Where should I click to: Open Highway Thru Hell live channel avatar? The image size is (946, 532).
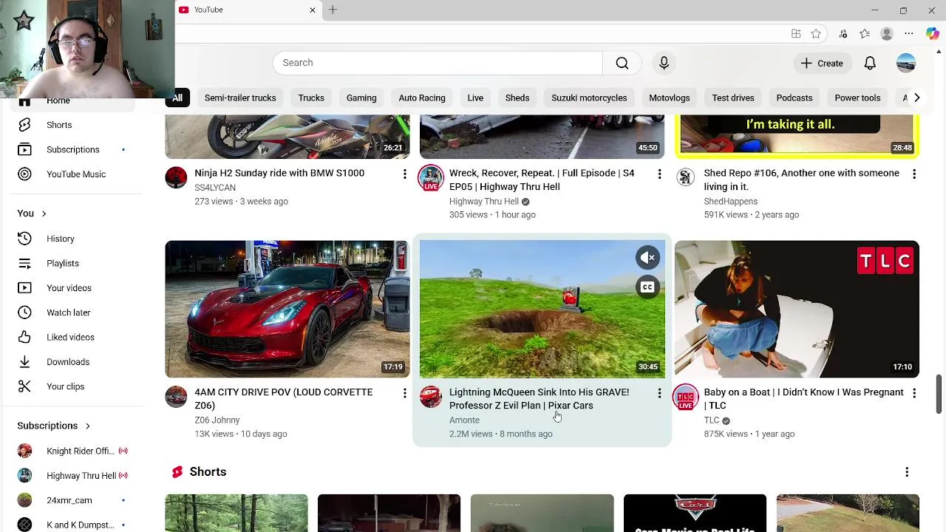431,178
